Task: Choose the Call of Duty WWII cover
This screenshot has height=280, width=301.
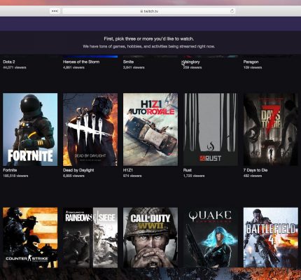Action: coord(150,237)
